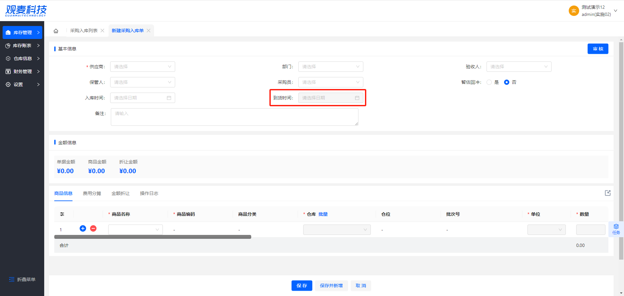Click the 仓位 column header

(x=386, y=214)
